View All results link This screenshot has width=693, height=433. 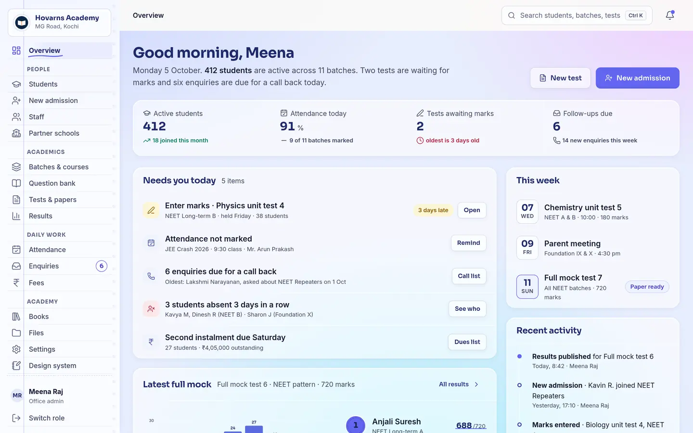coord(459,384)
